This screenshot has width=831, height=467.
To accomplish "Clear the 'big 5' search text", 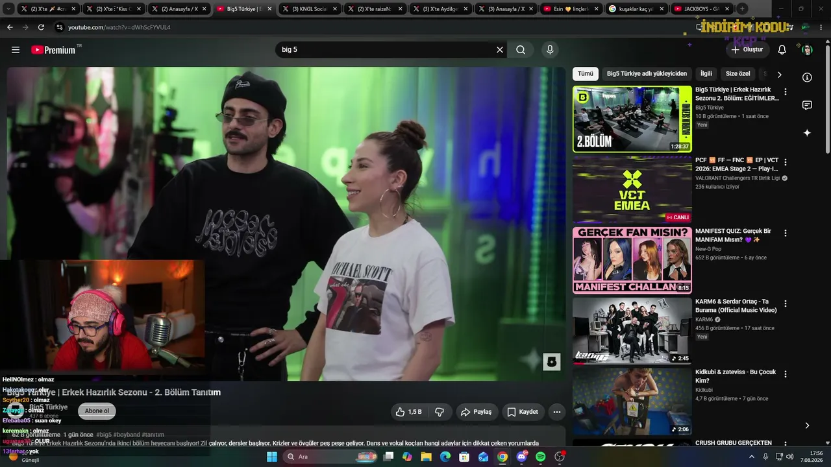I will (500, 50).
